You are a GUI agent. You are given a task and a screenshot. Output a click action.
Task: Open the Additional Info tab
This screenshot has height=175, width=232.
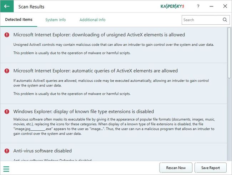pos(92,20)
